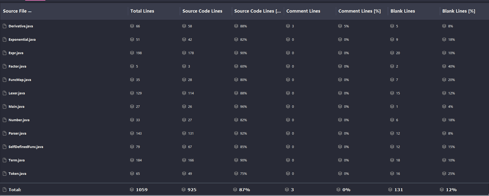
Task: Click the stack icon beside total 12%
Action: click(442, 190)
